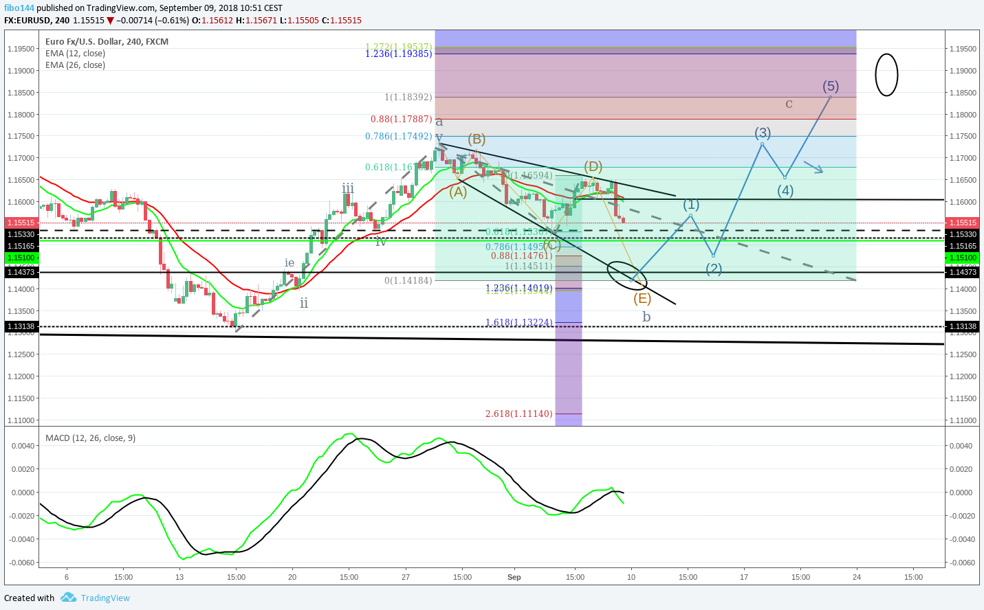Click the iv wave count label

pyautogui.click(x=381, y=242)
